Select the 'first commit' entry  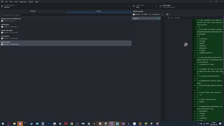(x=66, y=37)
